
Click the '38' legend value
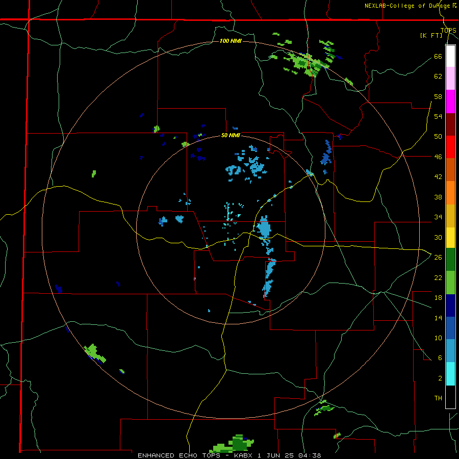pyautogui.click(x=438, y=197)
